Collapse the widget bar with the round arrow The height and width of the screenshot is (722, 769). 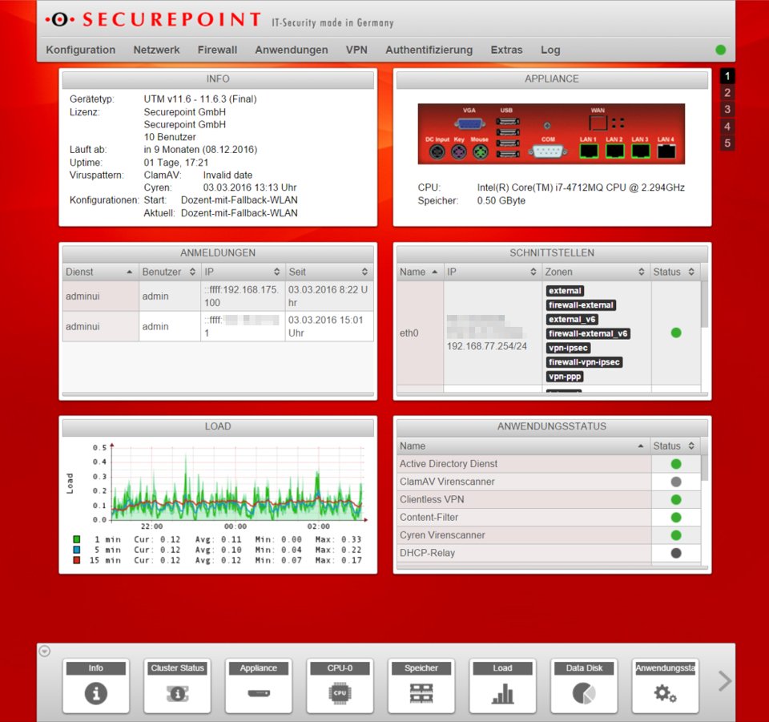tap(45, 651)
